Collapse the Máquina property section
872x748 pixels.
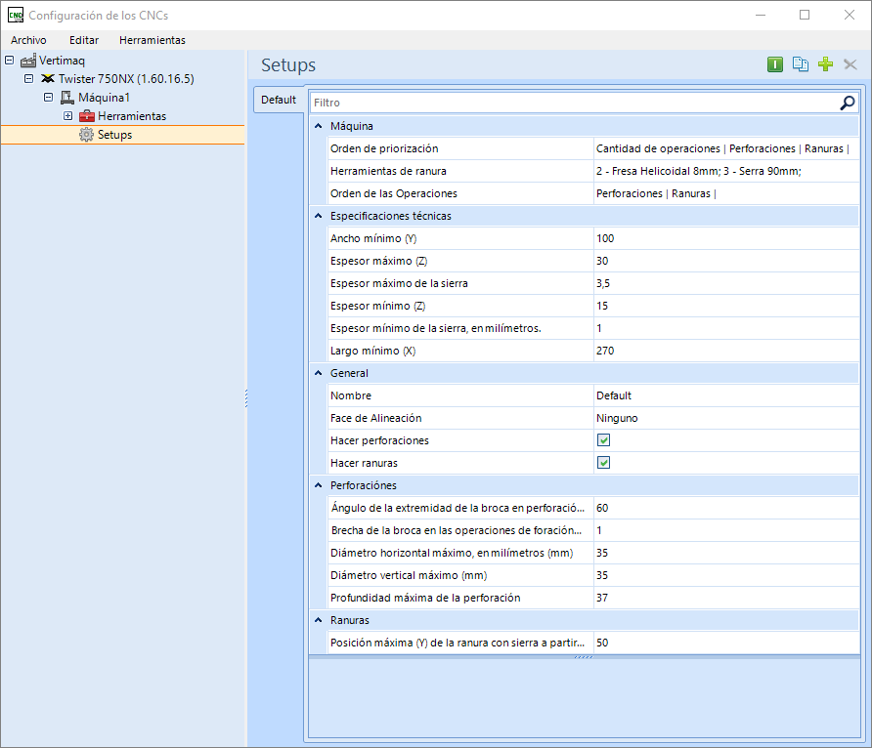click(x=318, y=126)
